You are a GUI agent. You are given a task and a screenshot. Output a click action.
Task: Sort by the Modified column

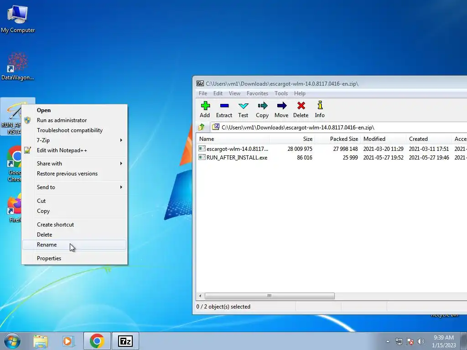[383, 139]
